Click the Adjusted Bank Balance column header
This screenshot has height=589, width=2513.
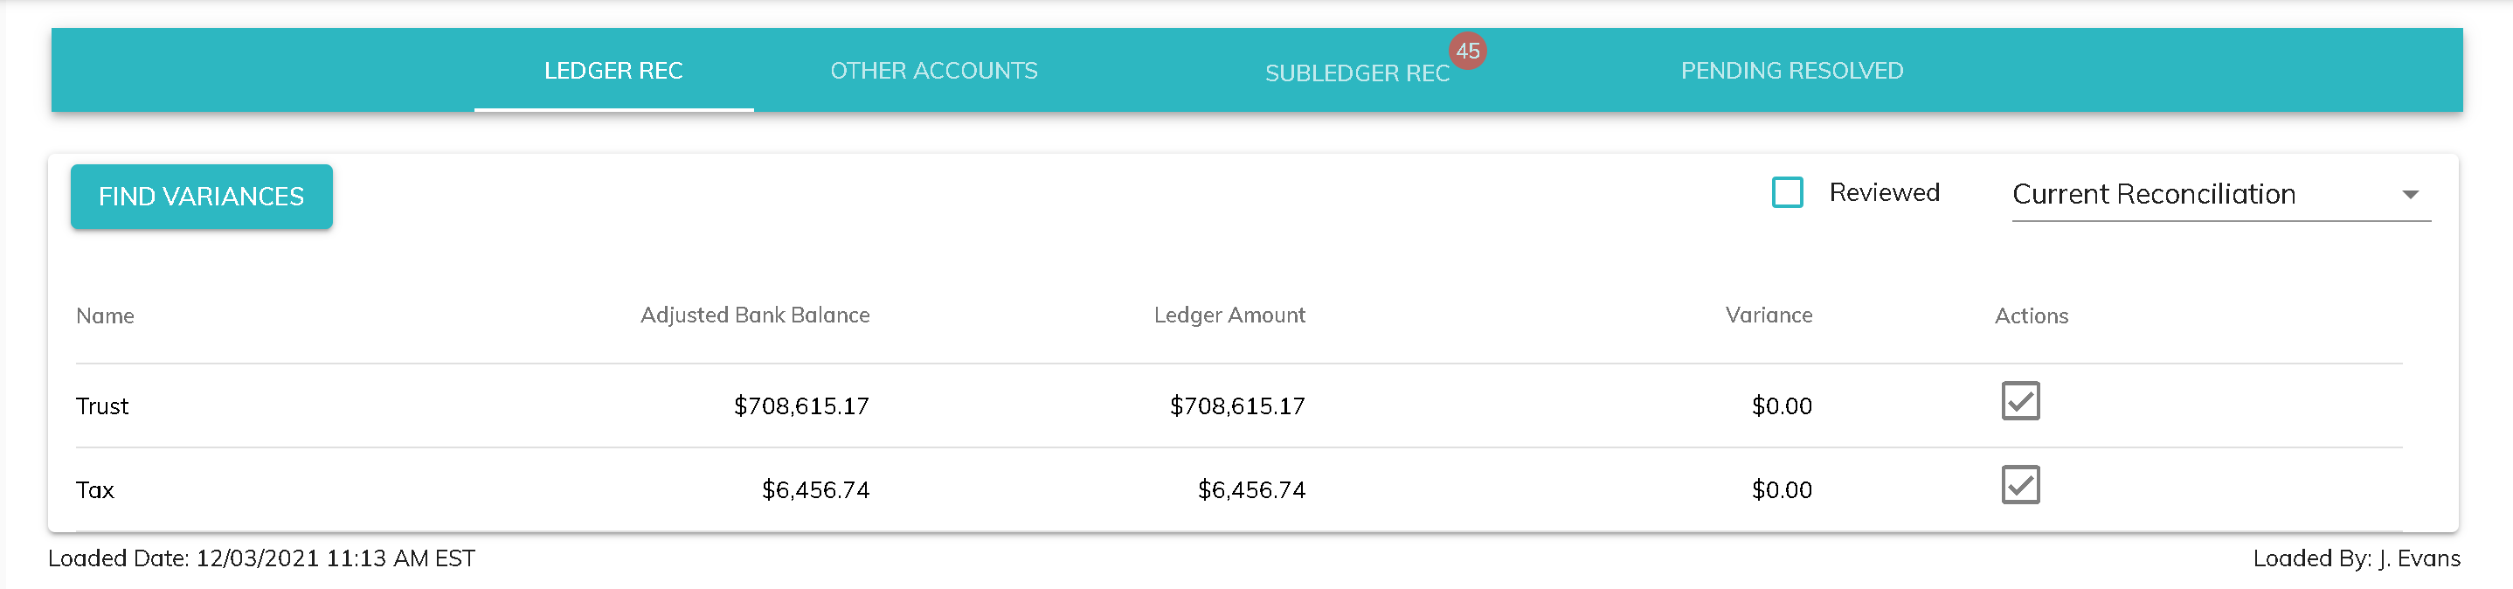pos(754,315)
